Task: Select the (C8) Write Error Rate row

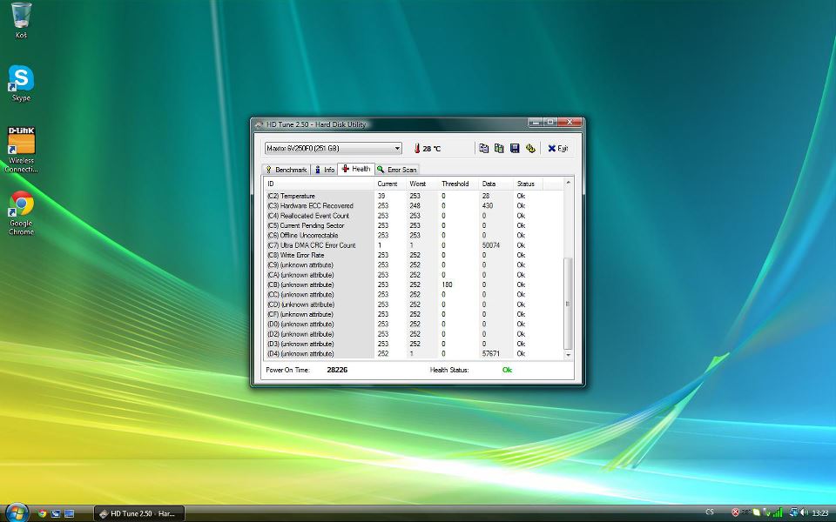Action: point(414,255)
